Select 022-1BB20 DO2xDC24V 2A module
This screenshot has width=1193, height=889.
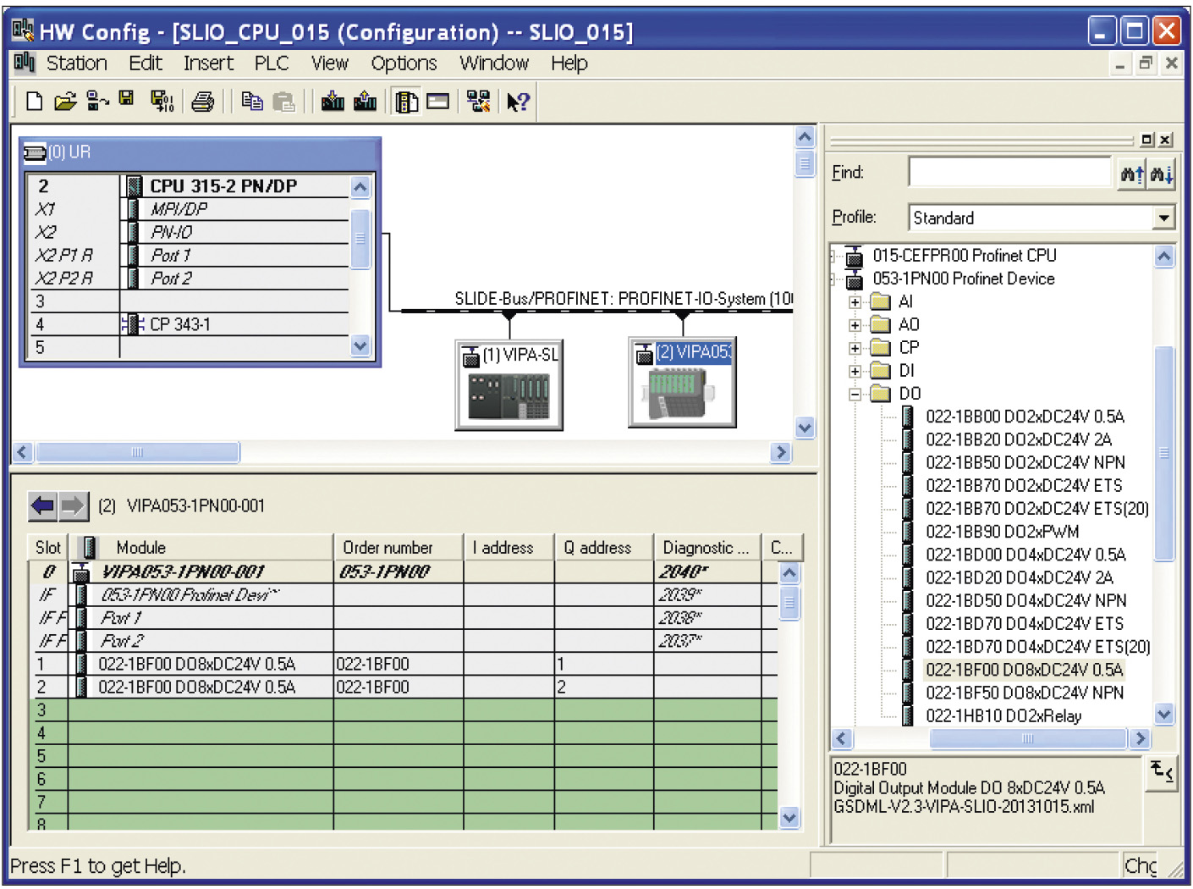(1019, 439)
